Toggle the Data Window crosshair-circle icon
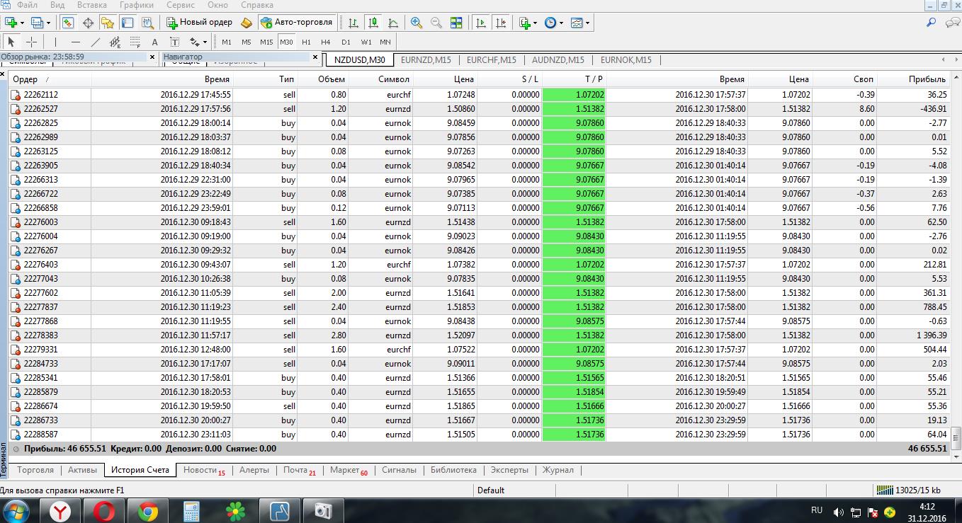This screenshot has height=523, width=962. point(89,23)
